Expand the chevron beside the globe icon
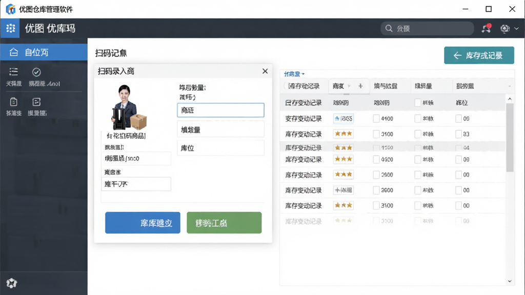The image size is (525, 295). [x=516, y=29]
